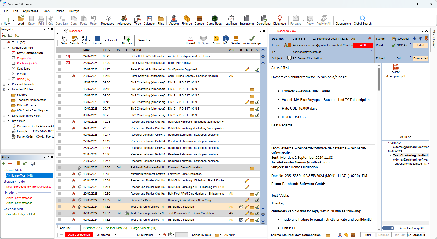Jump to top of message list arrow

click(263, 50)
